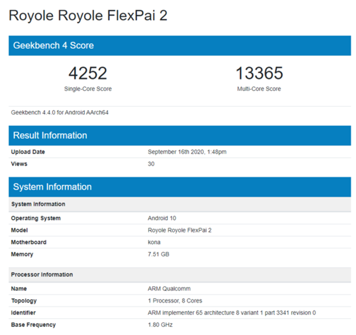Select the kona motherboard value
The image size is (356, 335).
(x=154, y=242)
